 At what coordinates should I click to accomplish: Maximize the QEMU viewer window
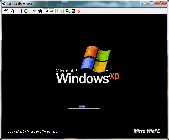151,3
